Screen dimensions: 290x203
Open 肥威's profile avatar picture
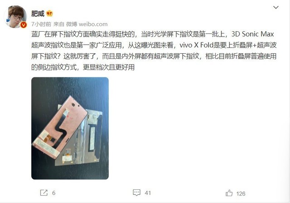(15, 17)
